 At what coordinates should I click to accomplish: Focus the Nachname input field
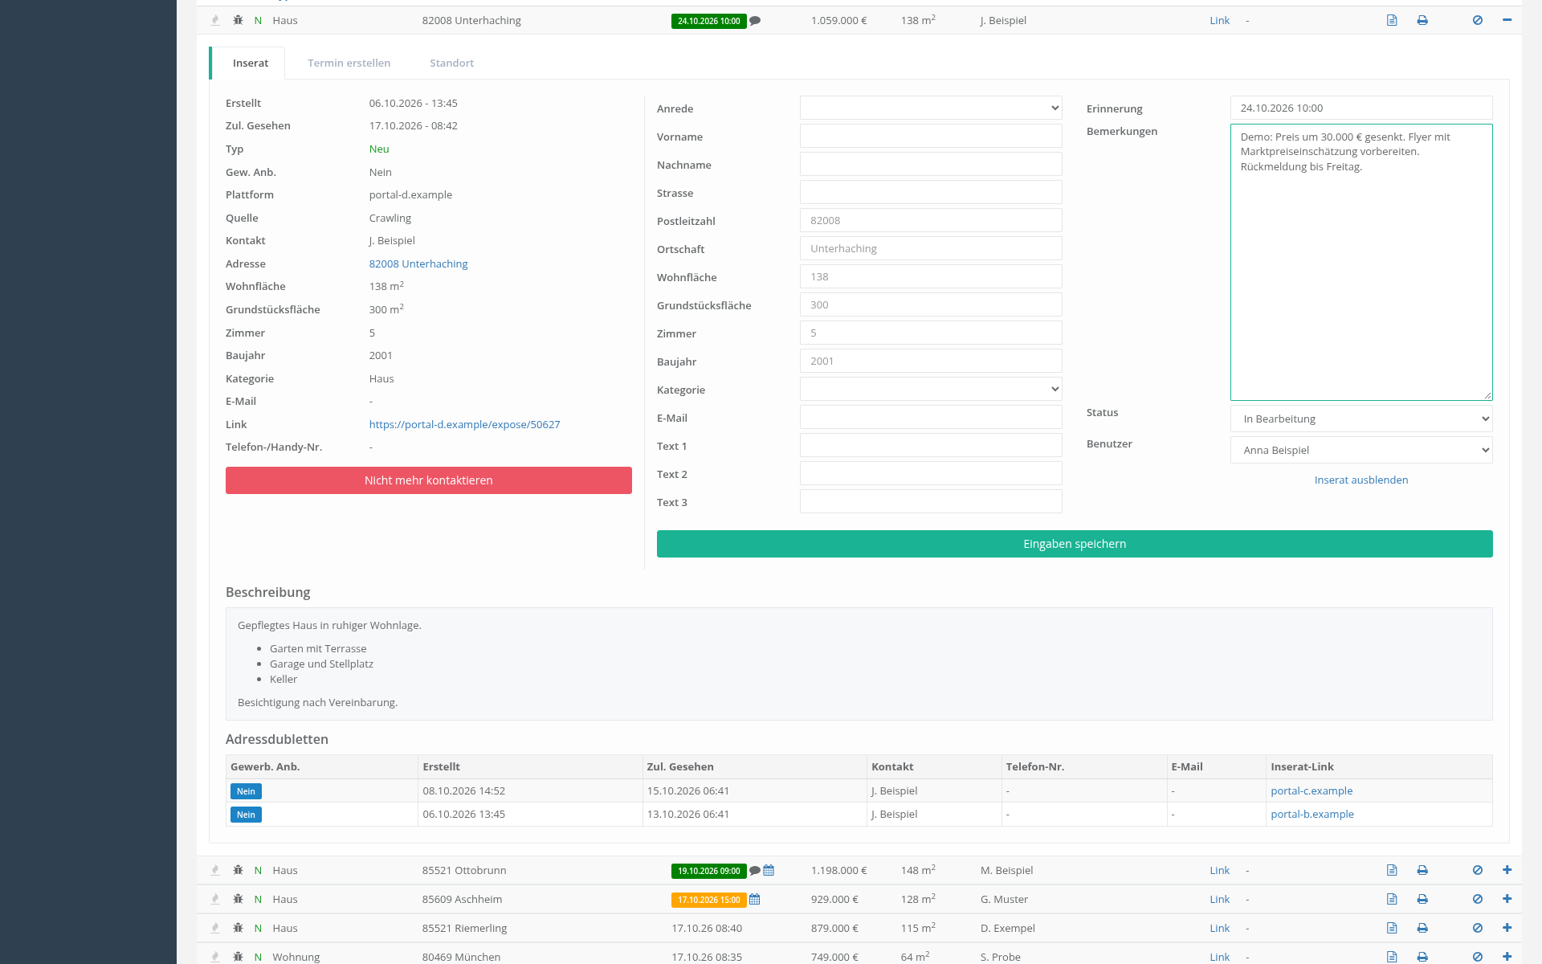[931, 164]
